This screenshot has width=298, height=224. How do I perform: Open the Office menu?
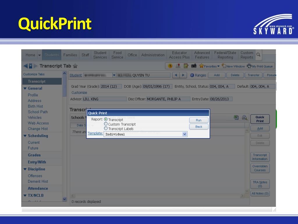(x=132, y=55)
